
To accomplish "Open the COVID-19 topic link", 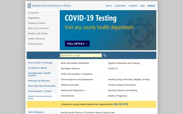I will [x=113, y=68].
